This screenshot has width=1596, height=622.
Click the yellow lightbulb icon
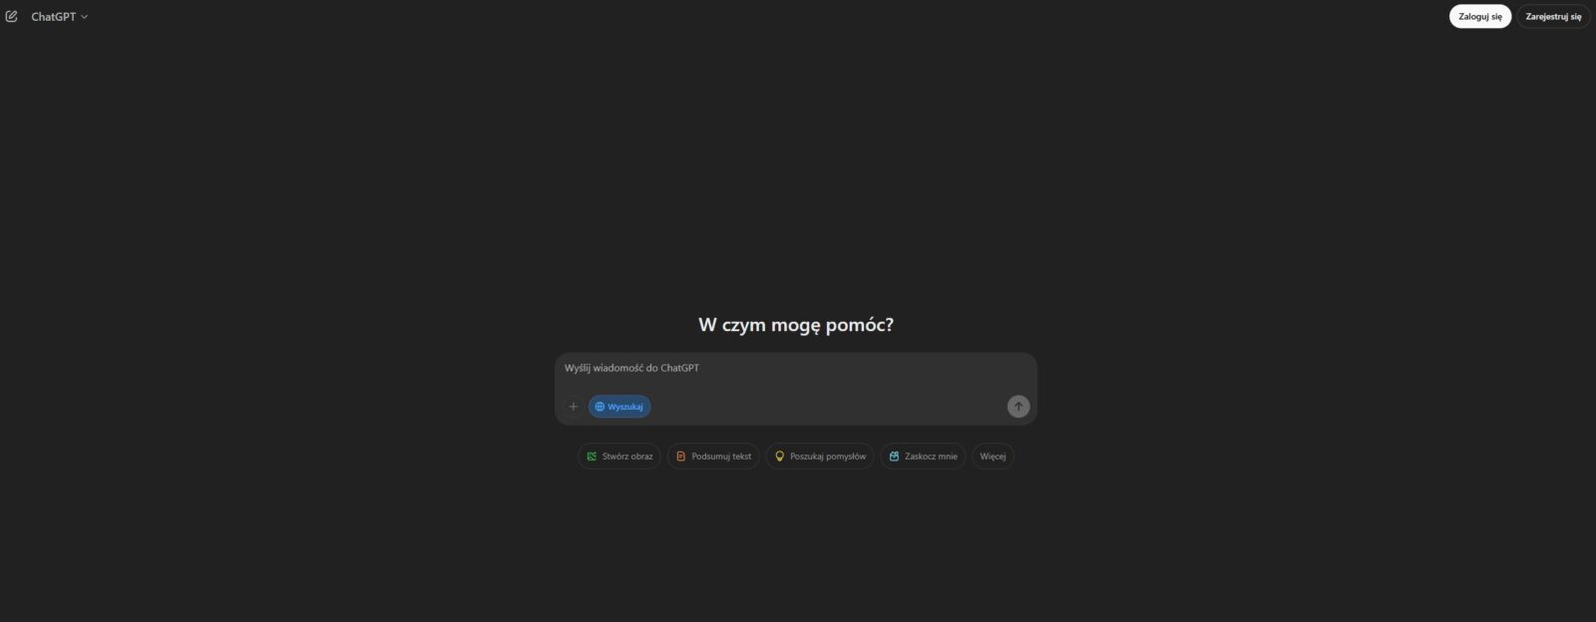click(780, 457)
